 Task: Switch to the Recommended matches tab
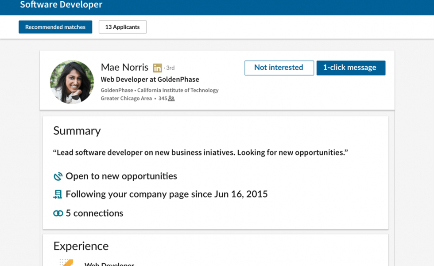[55, 27]
